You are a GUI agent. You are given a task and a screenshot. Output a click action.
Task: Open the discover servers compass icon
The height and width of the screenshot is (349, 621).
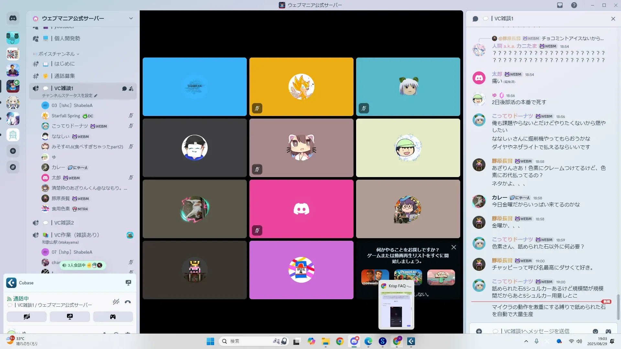click(13, 167)
